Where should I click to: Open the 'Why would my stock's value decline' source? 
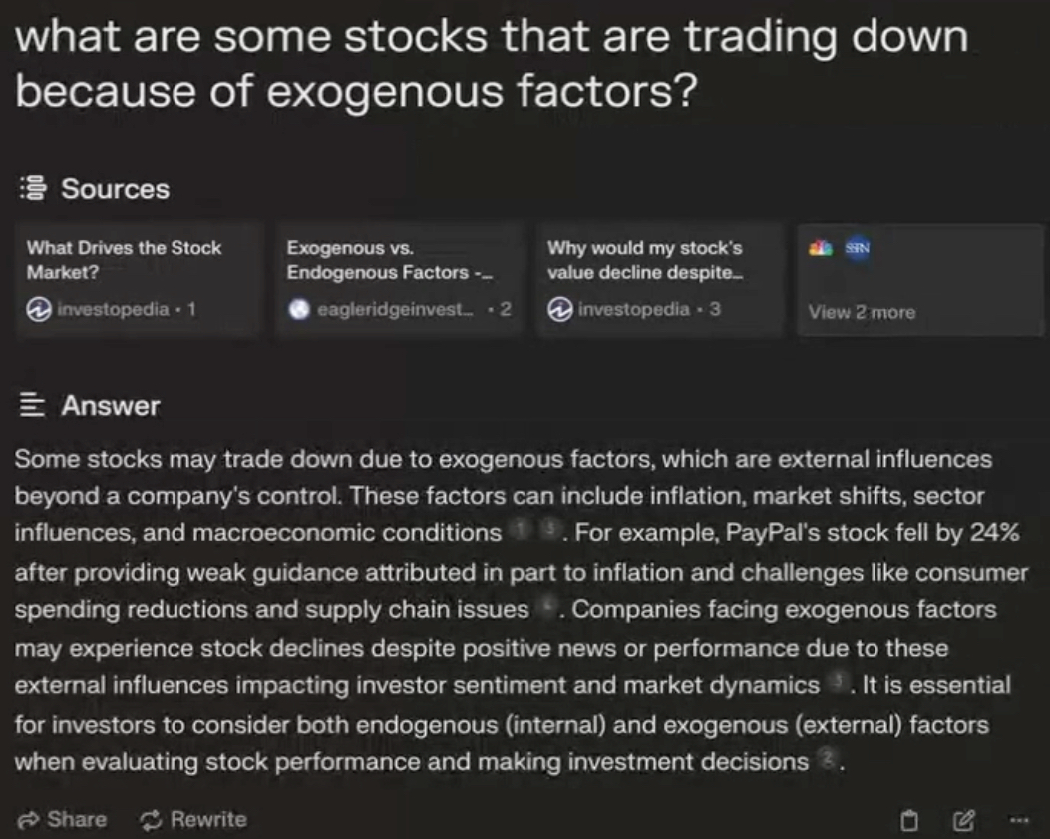pyautogui.click(x=644, y=259)
